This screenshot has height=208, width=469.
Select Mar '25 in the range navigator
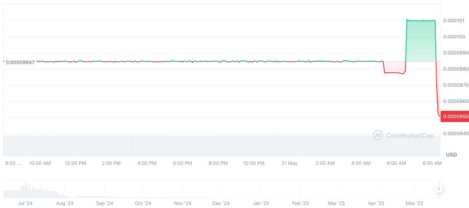pyautogui.click(x=336, y=203)
